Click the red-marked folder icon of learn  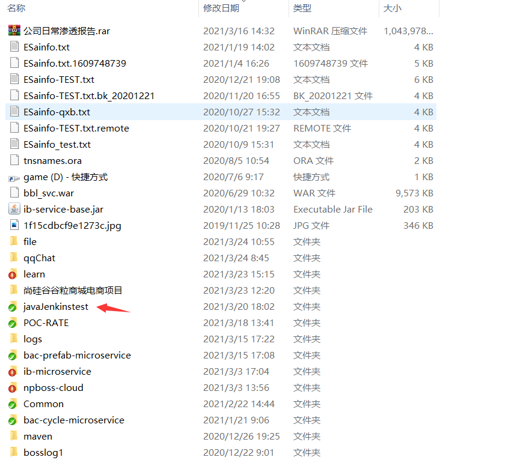13,274
